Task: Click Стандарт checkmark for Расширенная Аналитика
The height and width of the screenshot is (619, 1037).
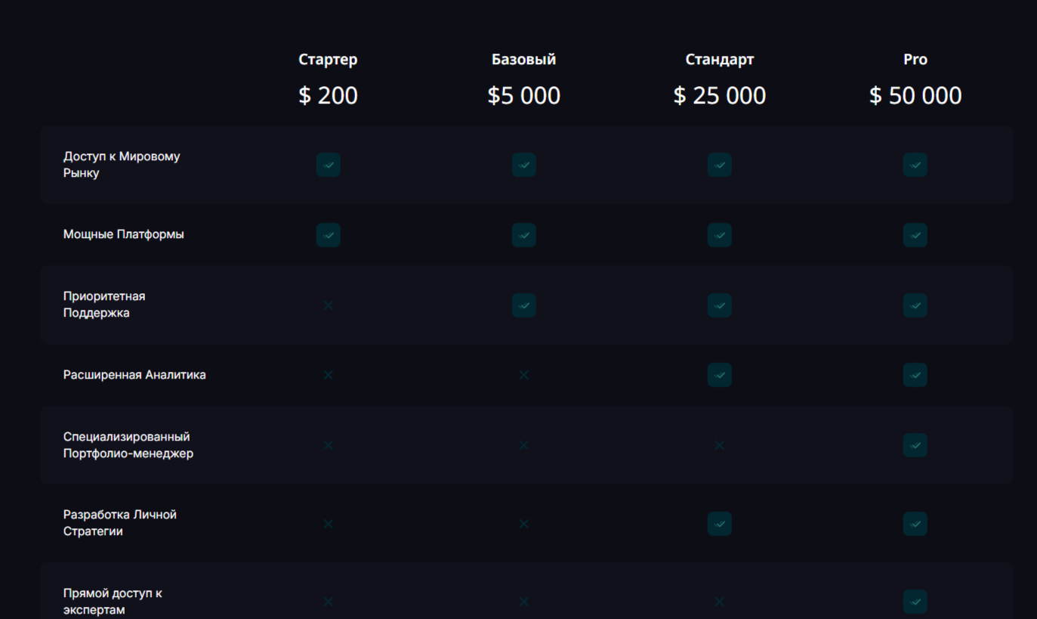Action: pos(719,375)
